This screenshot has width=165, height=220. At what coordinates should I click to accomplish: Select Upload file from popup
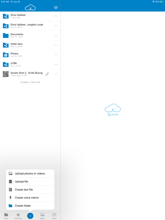tap(30, 182)
